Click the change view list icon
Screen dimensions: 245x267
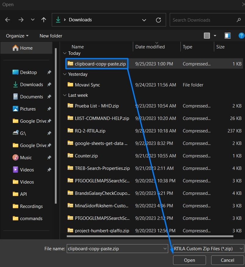coord(207,36)
